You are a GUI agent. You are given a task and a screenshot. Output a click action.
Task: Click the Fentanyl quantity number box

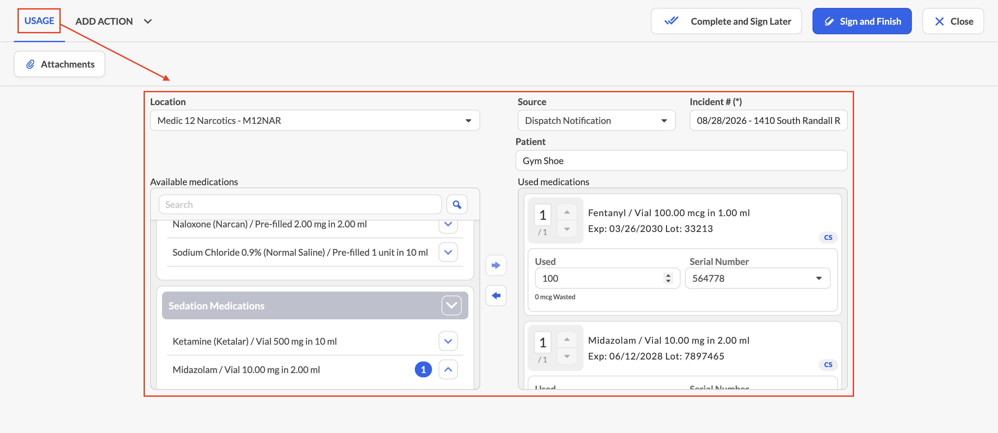click(x=542, y=215)
